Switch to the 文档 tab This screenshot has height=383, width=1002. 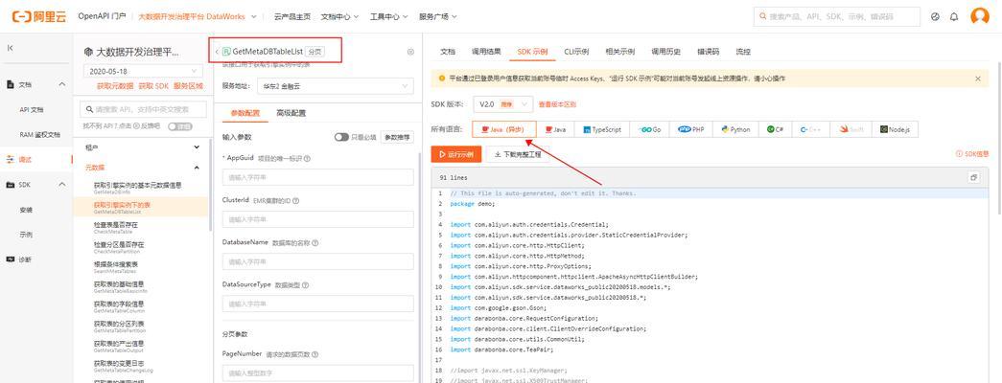tap(448, 52)
